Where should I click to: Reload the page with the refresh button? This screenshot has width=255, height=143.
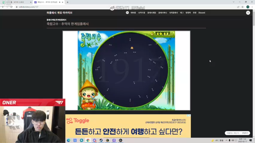(11, 7)
